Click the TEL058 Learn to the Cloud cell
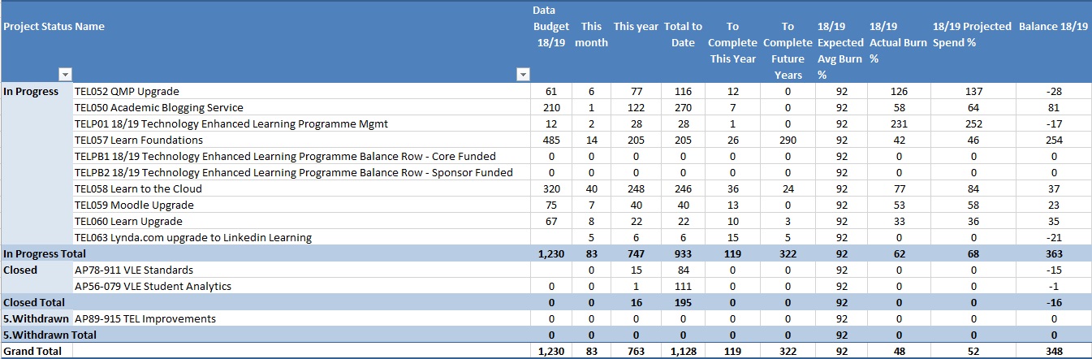 pyautogui.click(x=138, y=188)
